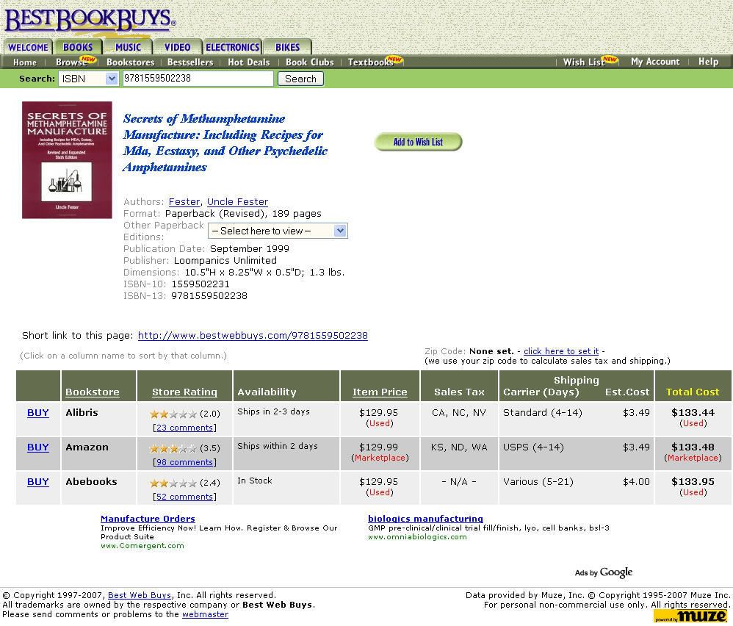The width and height of the screenshot is (733, 626).
Task: Open Help in navigation bar
Action: pyautogui.click(x=708, y=62)
